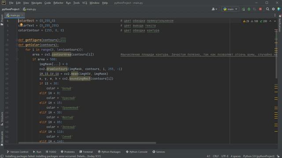Click pythonProject breadcrumb in navigation bar
282x158 pixels.
(x=11, y=9)
